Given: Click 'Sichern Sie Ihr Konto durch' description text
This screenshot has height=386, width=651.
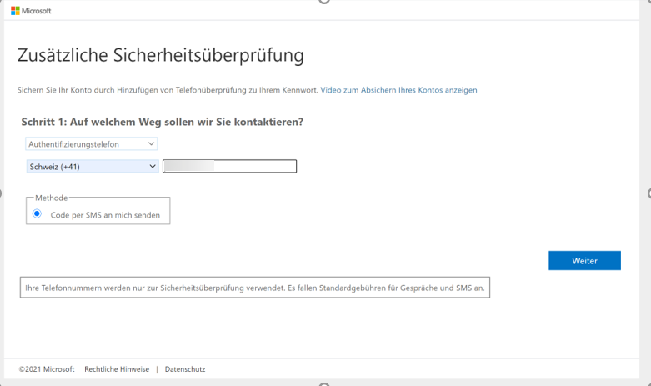Looking at the screenshot, I should click(168, 90).
